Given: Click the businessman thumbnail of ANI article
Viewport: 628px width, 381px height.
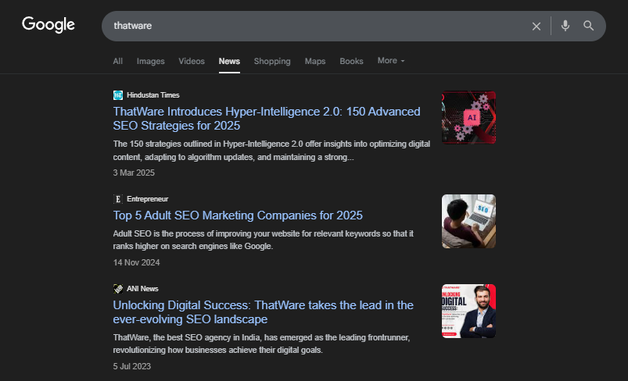Looking at the screenshot, I should pyautogui.click(x=468, y=311).
